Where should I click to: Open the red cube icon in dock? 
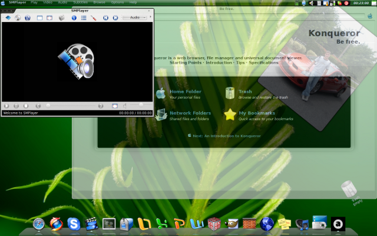(x=214, y=224)
